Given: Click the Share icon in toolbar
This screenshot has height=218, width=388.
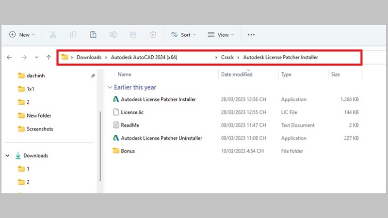Looking at the screenshot, I should (133, 35).
